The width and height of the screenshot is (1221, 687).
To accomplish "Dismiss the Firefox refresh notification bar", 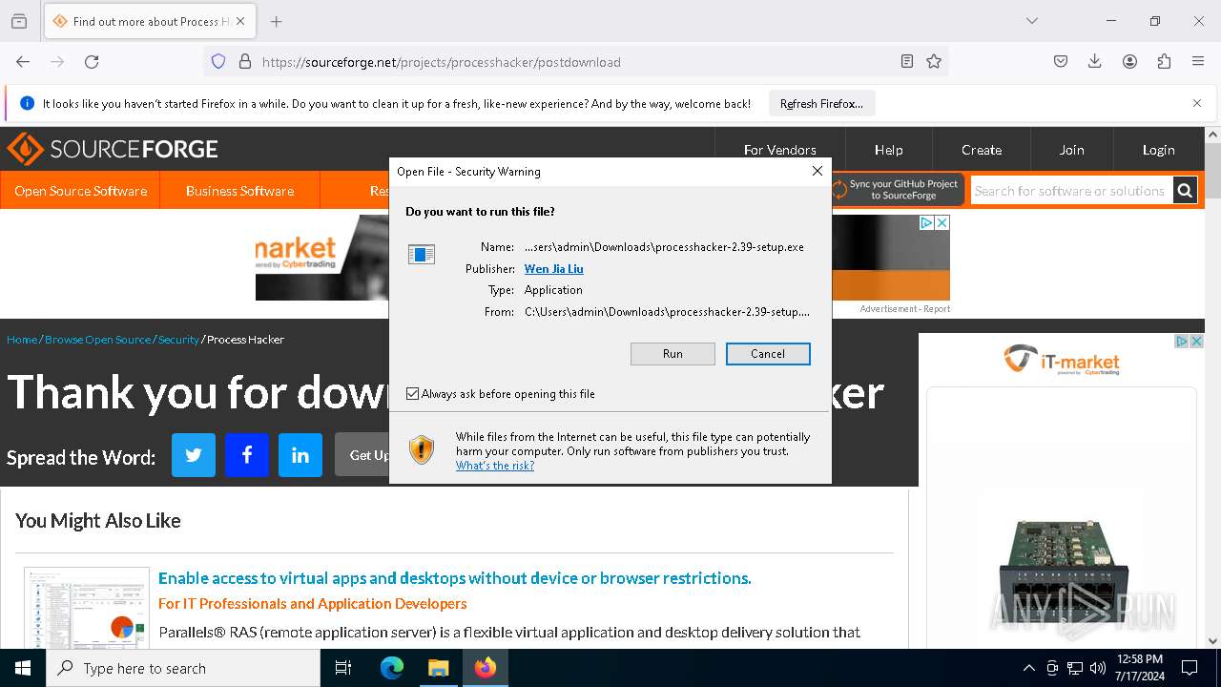I will 1197,103.
